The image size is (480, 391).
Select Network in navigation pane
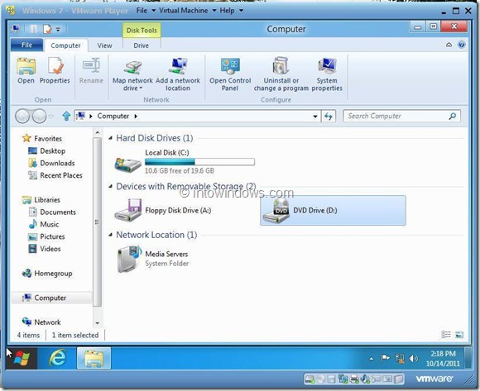[x=41, y=322]
